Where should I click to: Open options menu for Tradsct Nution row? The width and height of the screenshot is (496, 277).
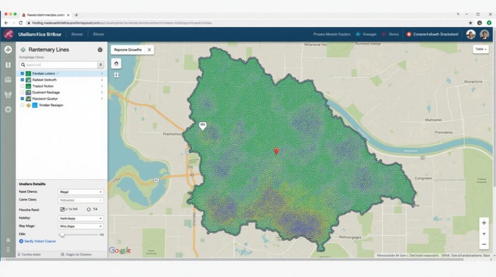pyautogui.click(x=102, y=86)
